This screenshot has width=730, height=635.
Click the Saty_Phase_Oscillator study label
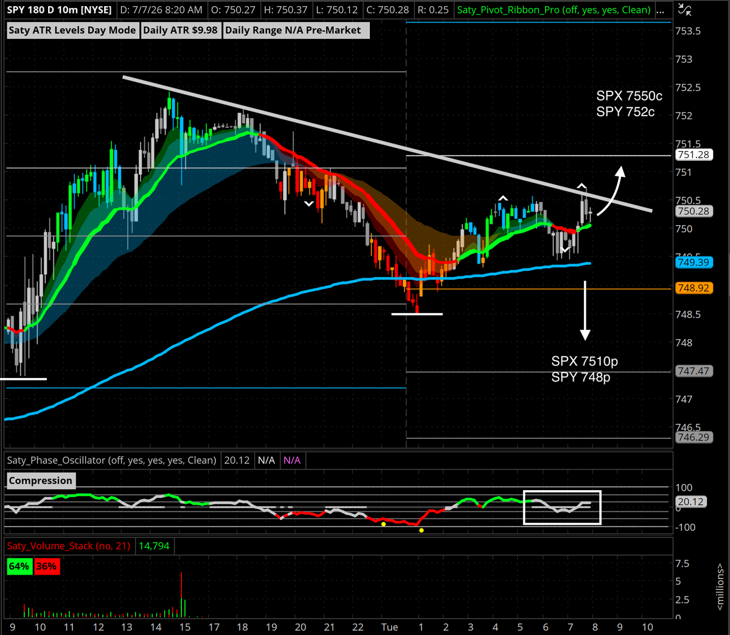[x=112, y=460]
